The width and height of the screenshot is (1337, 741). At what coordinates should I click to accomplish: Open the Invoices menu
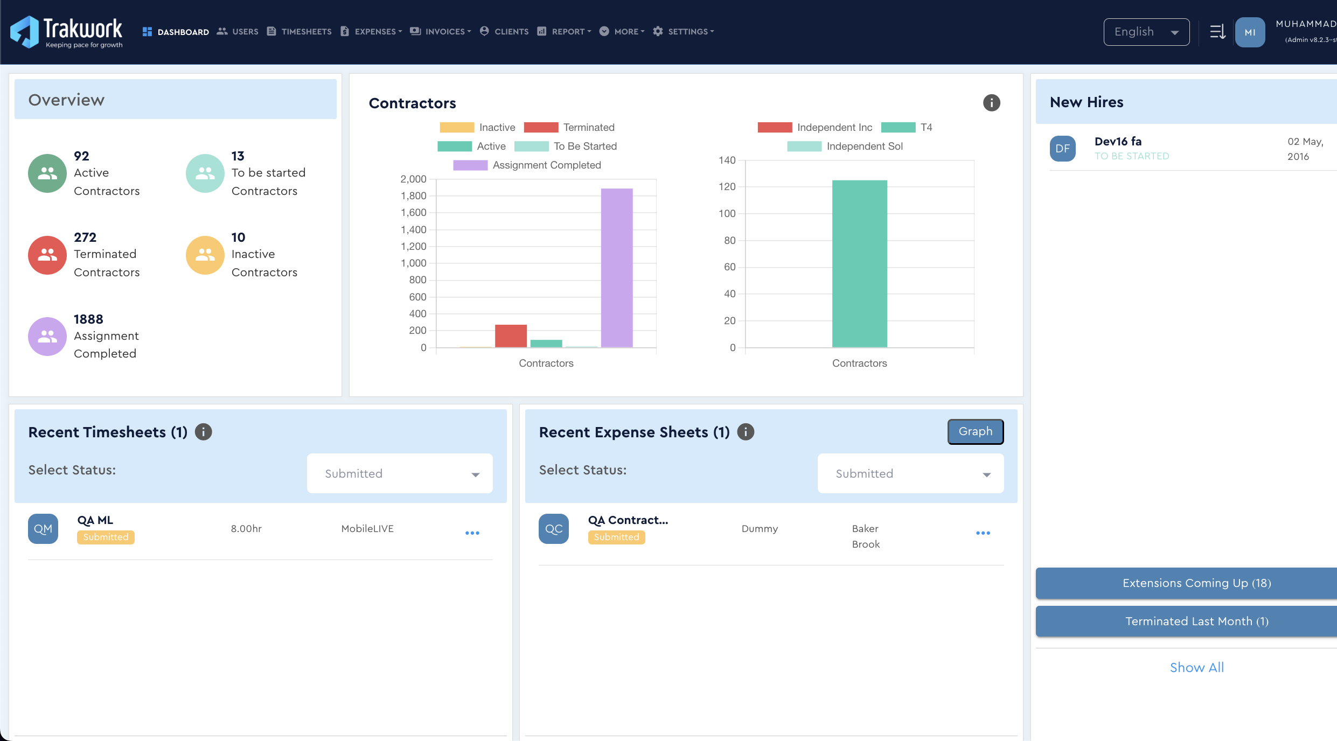coord(441,32)
